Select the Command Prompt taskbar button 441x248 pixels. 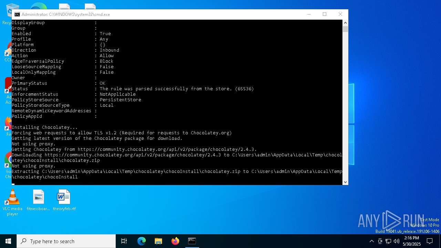click(x=192, y=241)
